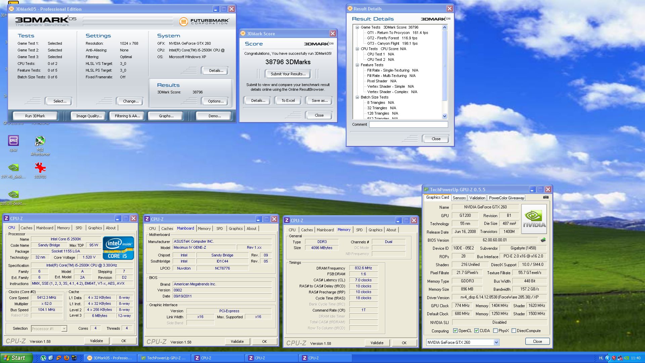This screenshot has width=645, height=363.
Task: Click the Firefox quick launch icon
Action: [x=67, y=358]
